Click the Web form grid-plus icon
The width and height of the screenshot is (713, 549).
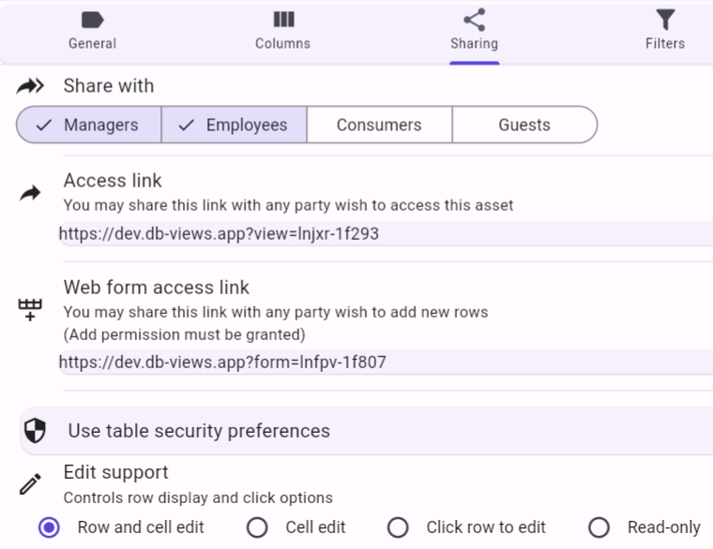(x=31, y=310)
